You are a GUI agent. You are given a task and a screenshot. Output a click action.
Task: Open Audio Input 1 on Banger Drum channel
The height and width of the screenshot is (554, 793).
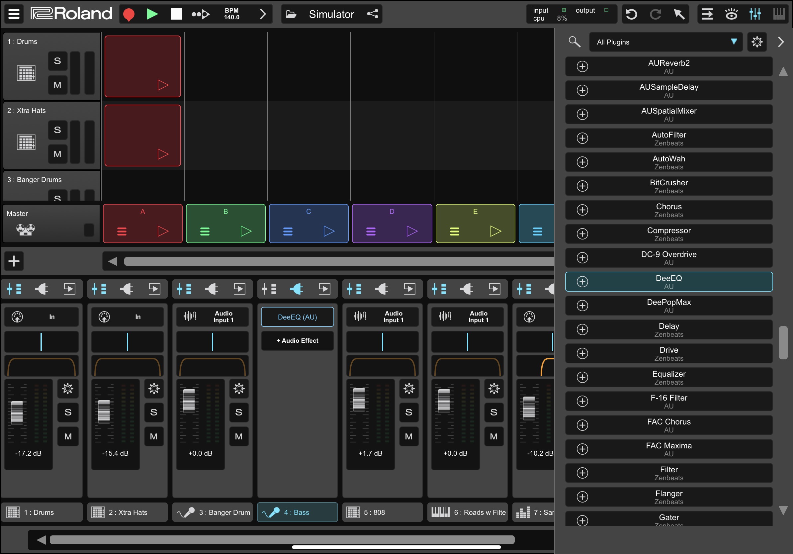pos(213,317)
